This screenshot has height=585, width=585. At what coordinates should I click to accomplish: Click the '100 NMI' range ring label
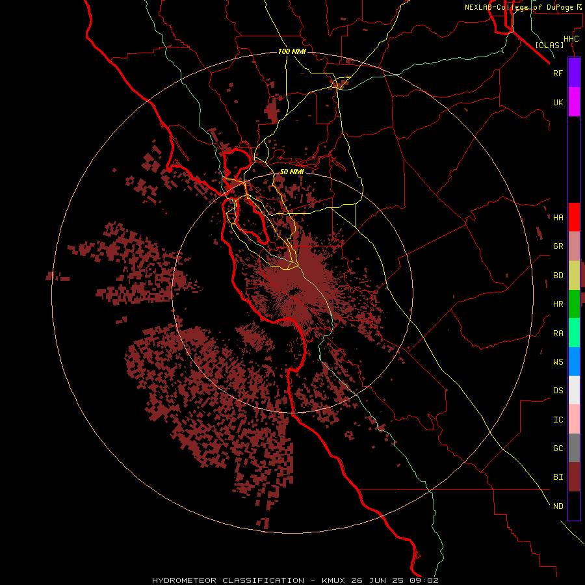pos(292,51)
